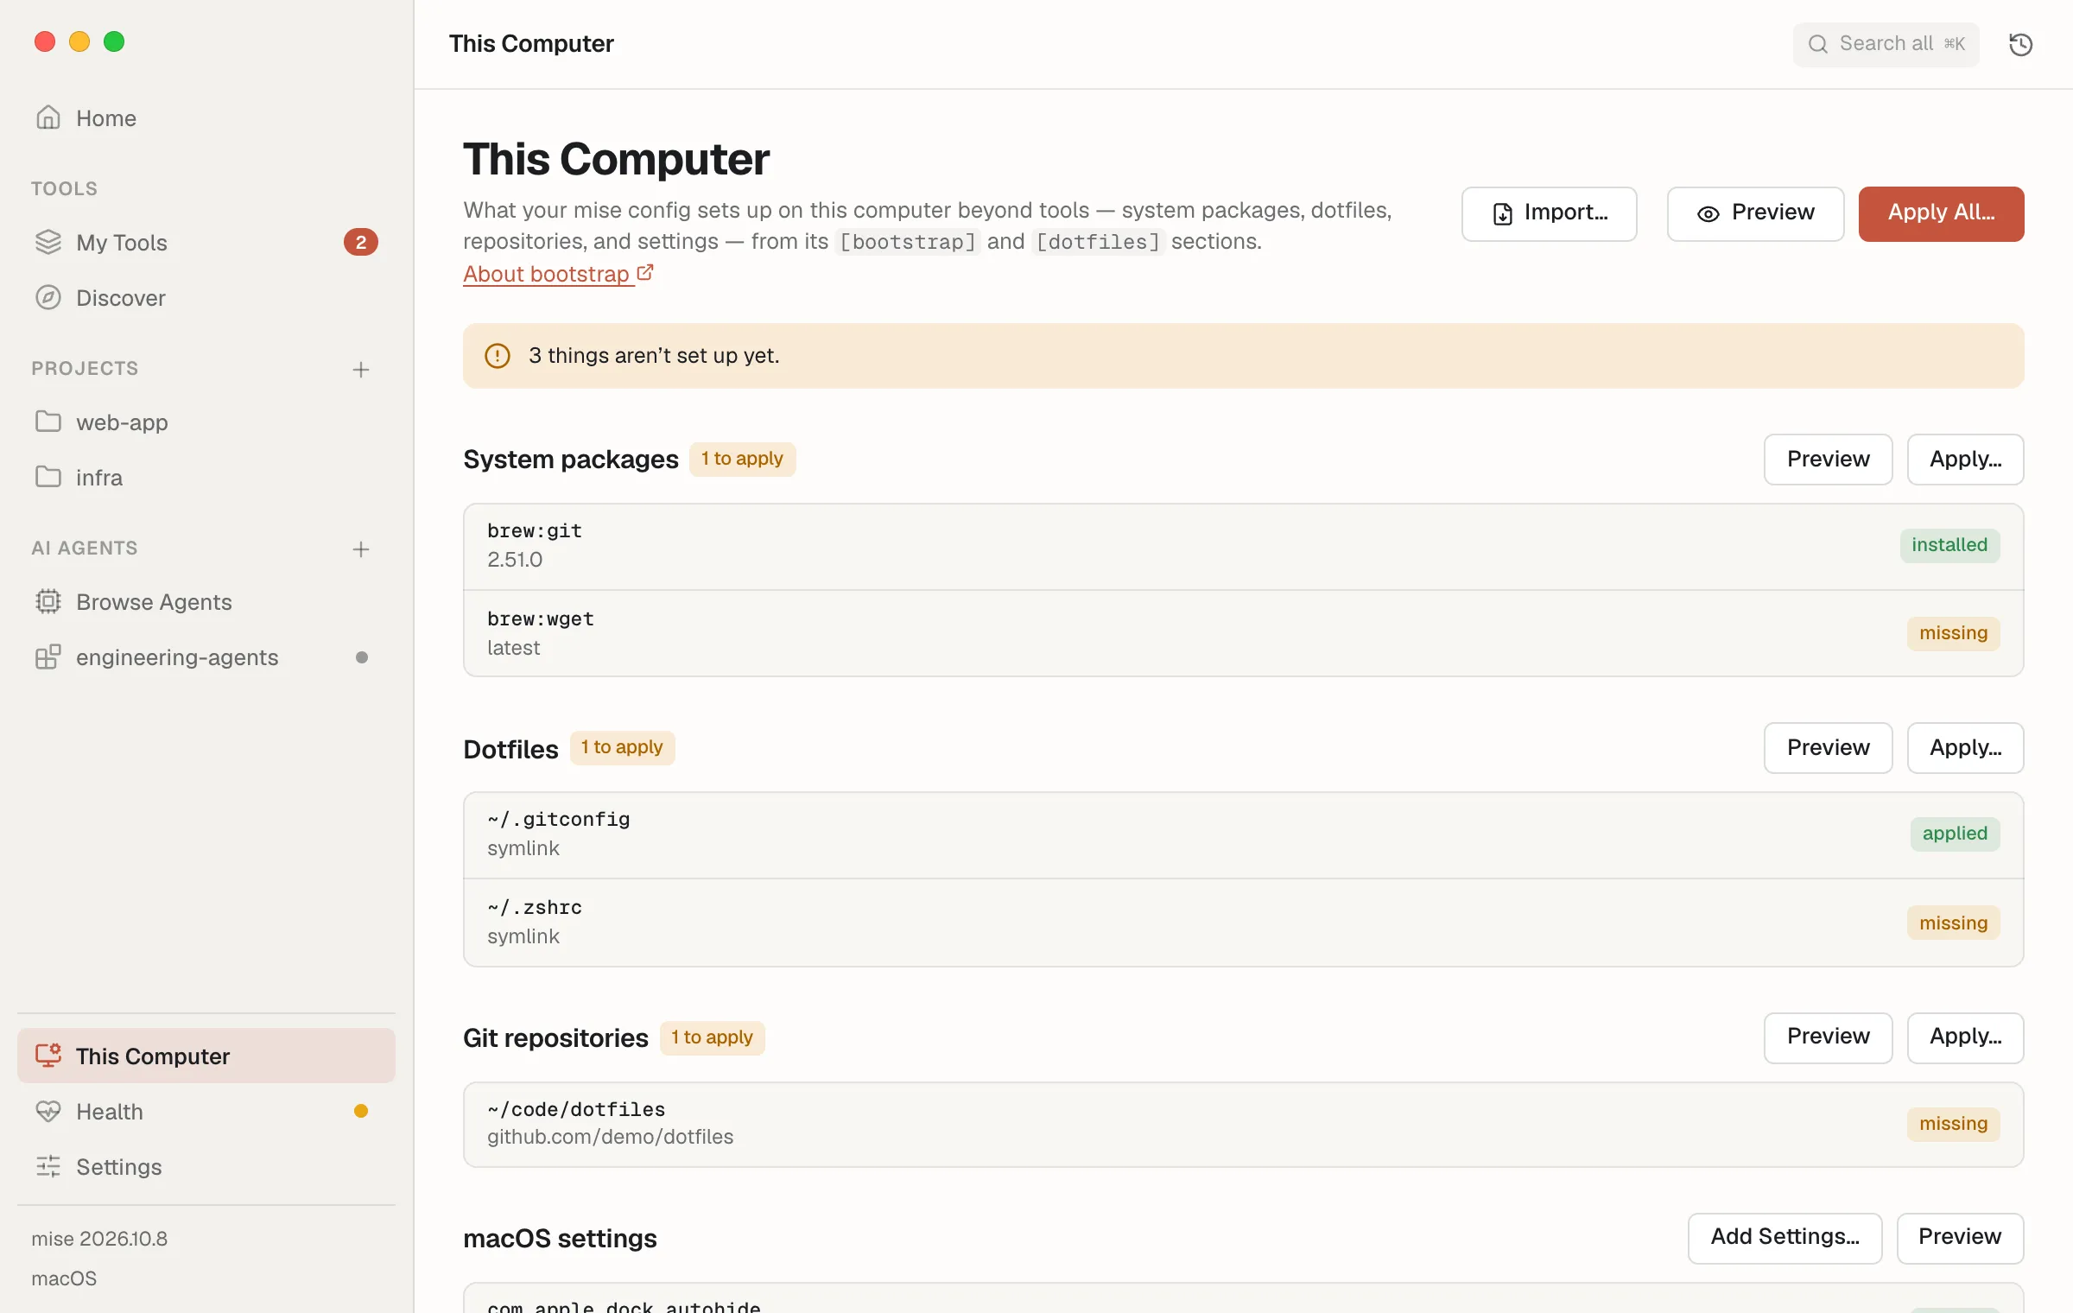The width and height of the screenshot is (2073, 1313).
Task: Click the Import… button
Action: 1549,213
